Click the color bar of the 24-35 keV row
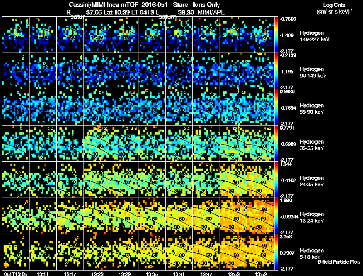This screenshot has width=363, height=276. click(x=276, y=179)
